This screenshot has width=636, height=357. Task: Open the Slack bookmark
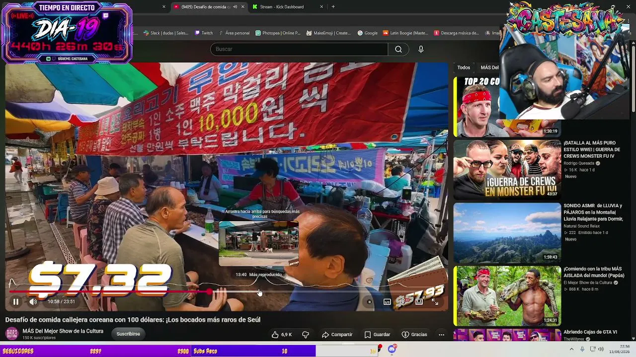coord(166,33)
